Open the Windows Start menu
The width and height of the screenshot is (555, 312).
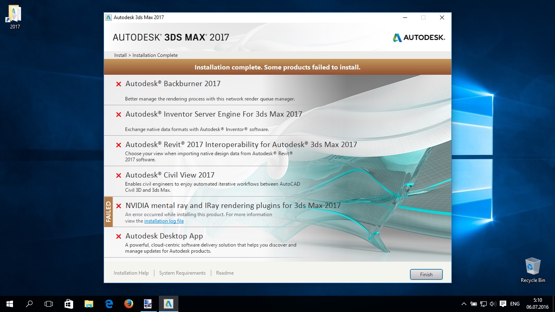10,303
